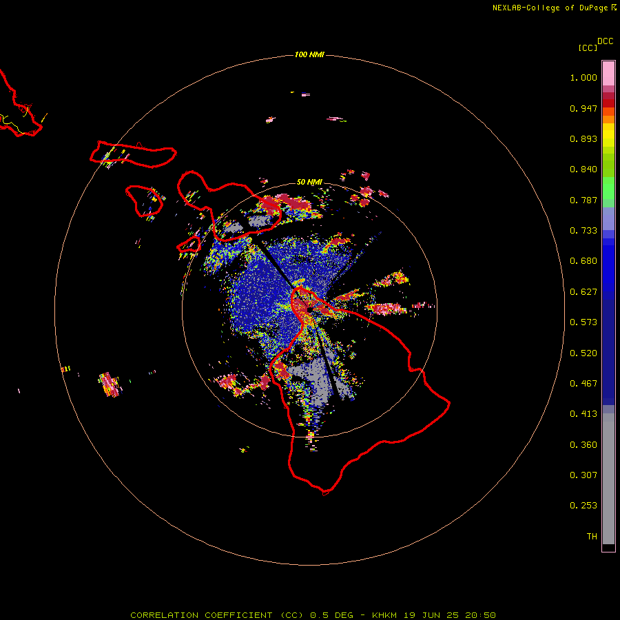Click the TH threshold label on the scale
620x620 pixels.
(592, 537)
